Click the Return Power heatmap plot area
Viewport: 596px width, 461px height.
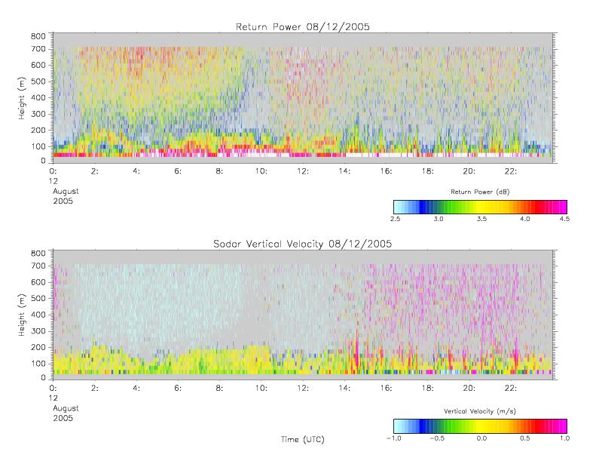click(x=303, y=98)
